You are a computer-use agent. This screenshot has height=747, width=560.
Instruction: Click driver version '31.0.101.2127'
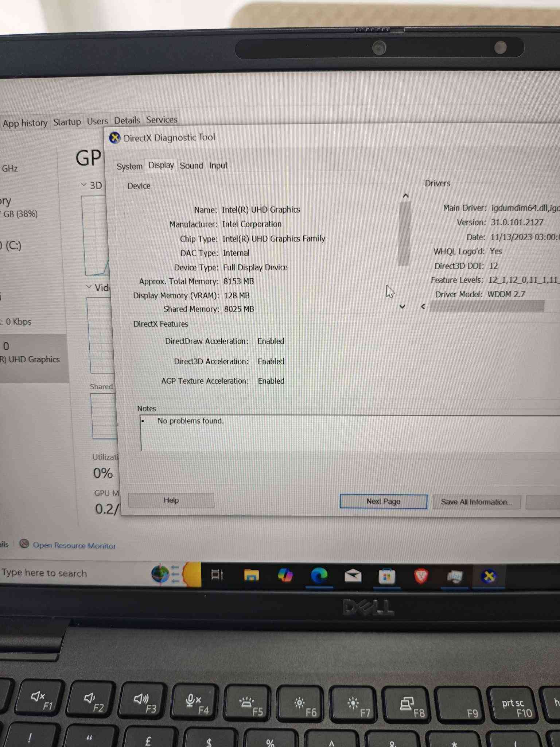pyautogui.click(x=517, y=222)
